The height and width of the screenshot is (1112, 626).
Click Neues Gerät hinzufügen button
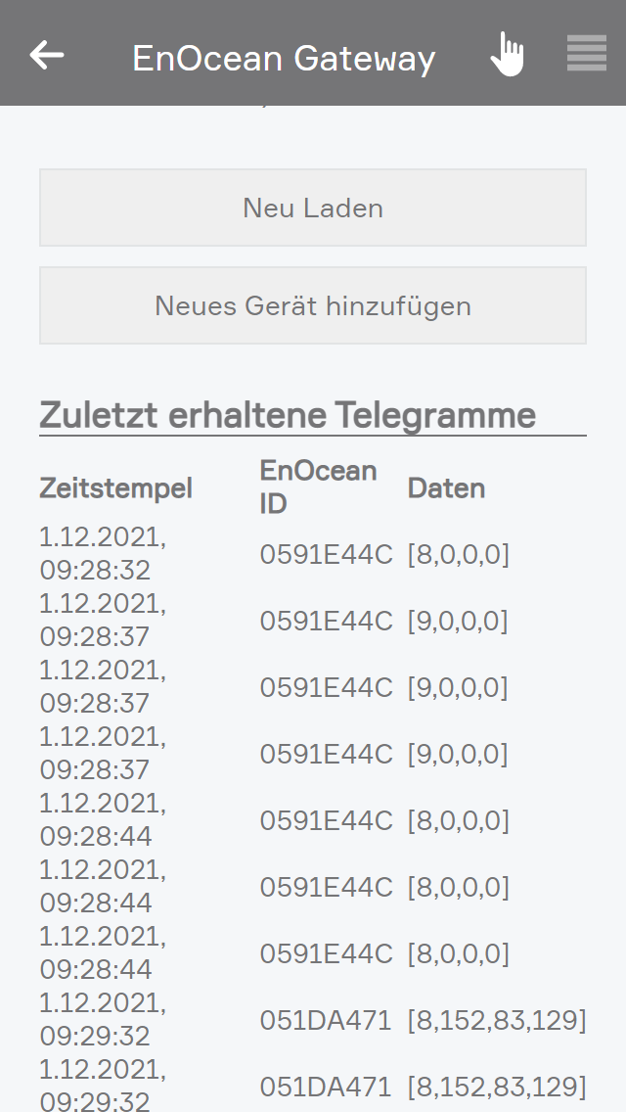coord(313,305)
